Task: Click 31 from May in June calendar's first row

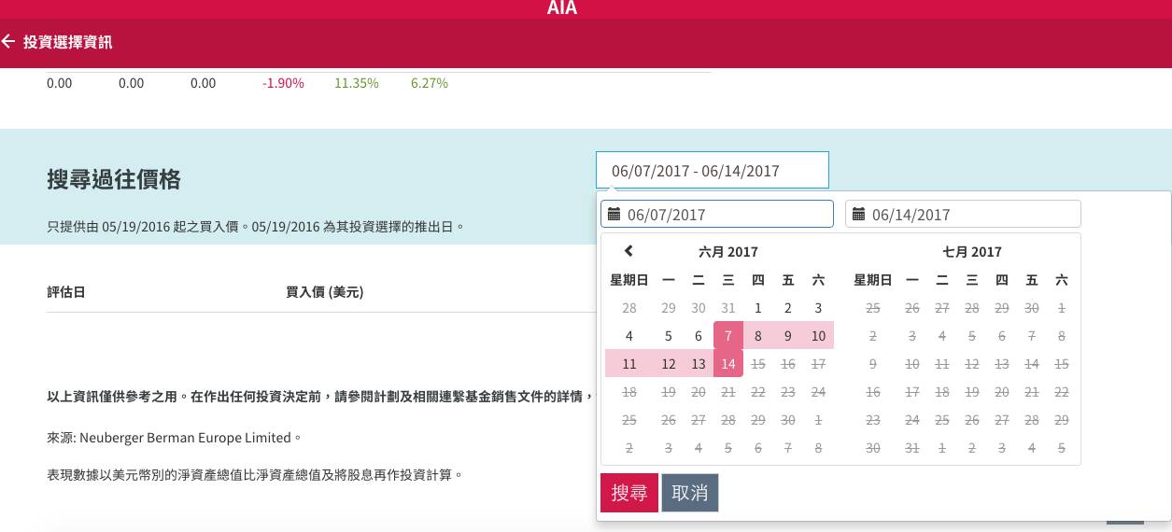Action: [728, 308]
